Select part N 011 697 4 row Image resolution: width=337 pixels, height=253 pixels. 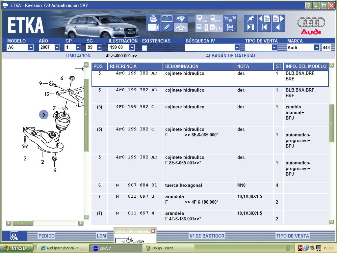tap(210, 218)
